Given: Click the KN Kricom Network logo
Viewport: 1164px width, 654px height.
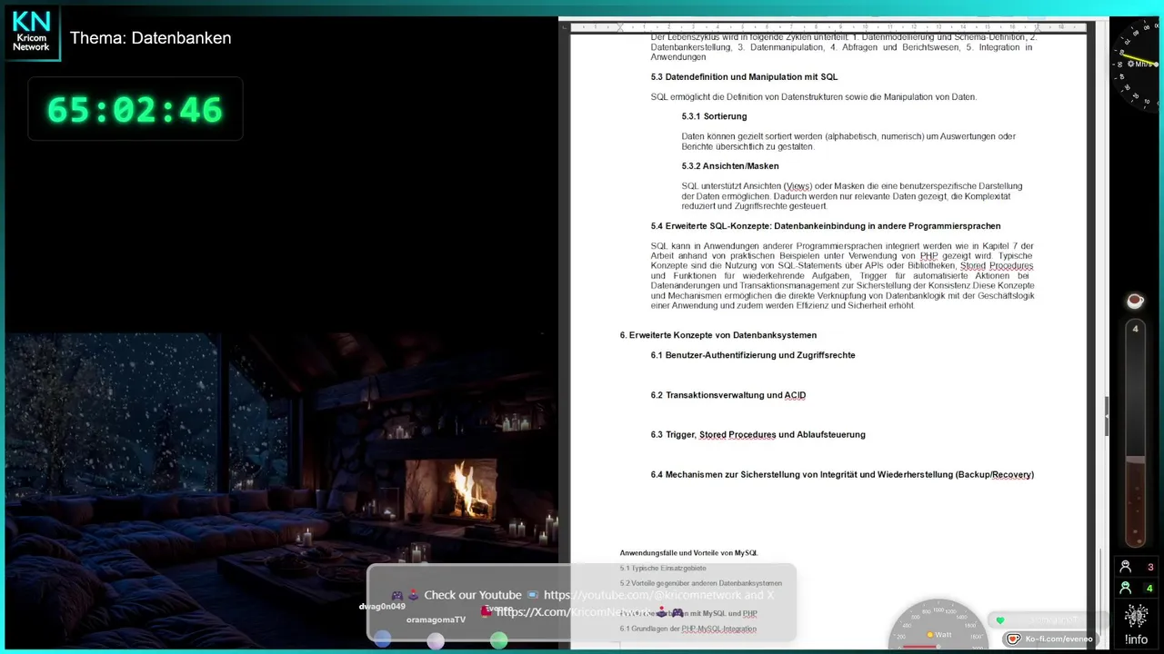Looking at the screenshot, I should coord(32,33).
